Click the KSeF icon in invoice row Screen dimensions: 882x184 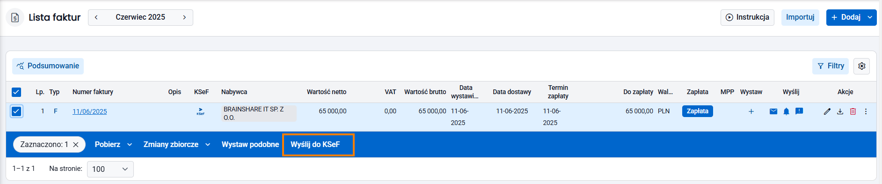coord(200,111)
